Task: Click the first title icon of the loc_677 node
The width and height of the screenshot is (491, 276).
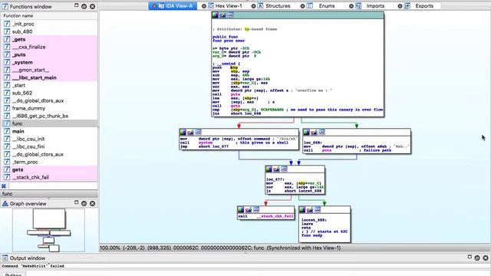Action: pyautogui.click(x=269, y=169)
